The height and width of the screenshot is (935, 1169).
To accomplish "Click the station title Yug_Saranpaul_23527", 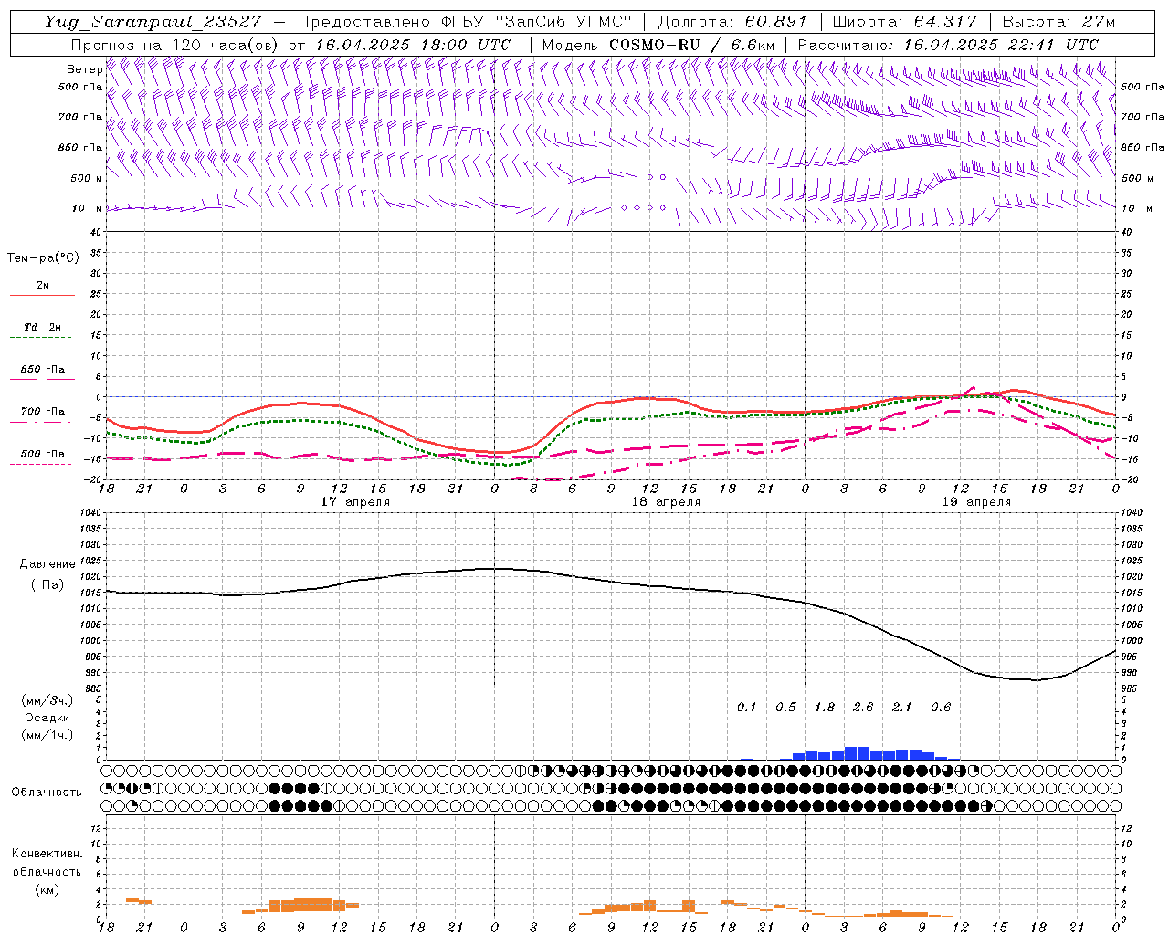I will point(155,22).
